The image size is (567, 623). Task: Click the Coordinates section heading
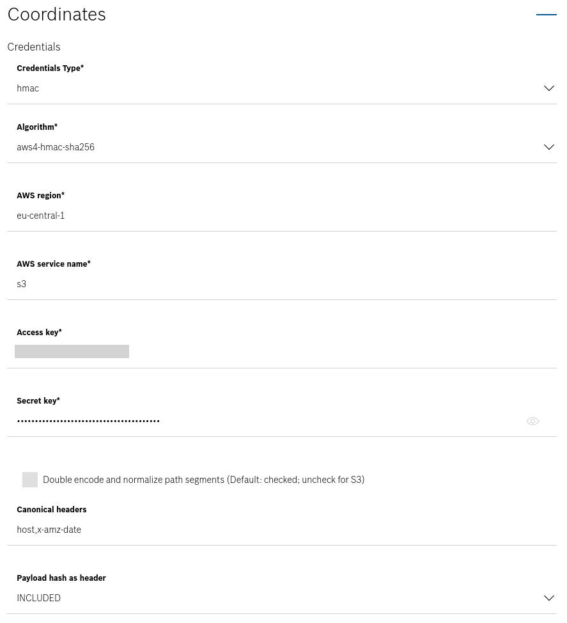(x=56, y=14)
